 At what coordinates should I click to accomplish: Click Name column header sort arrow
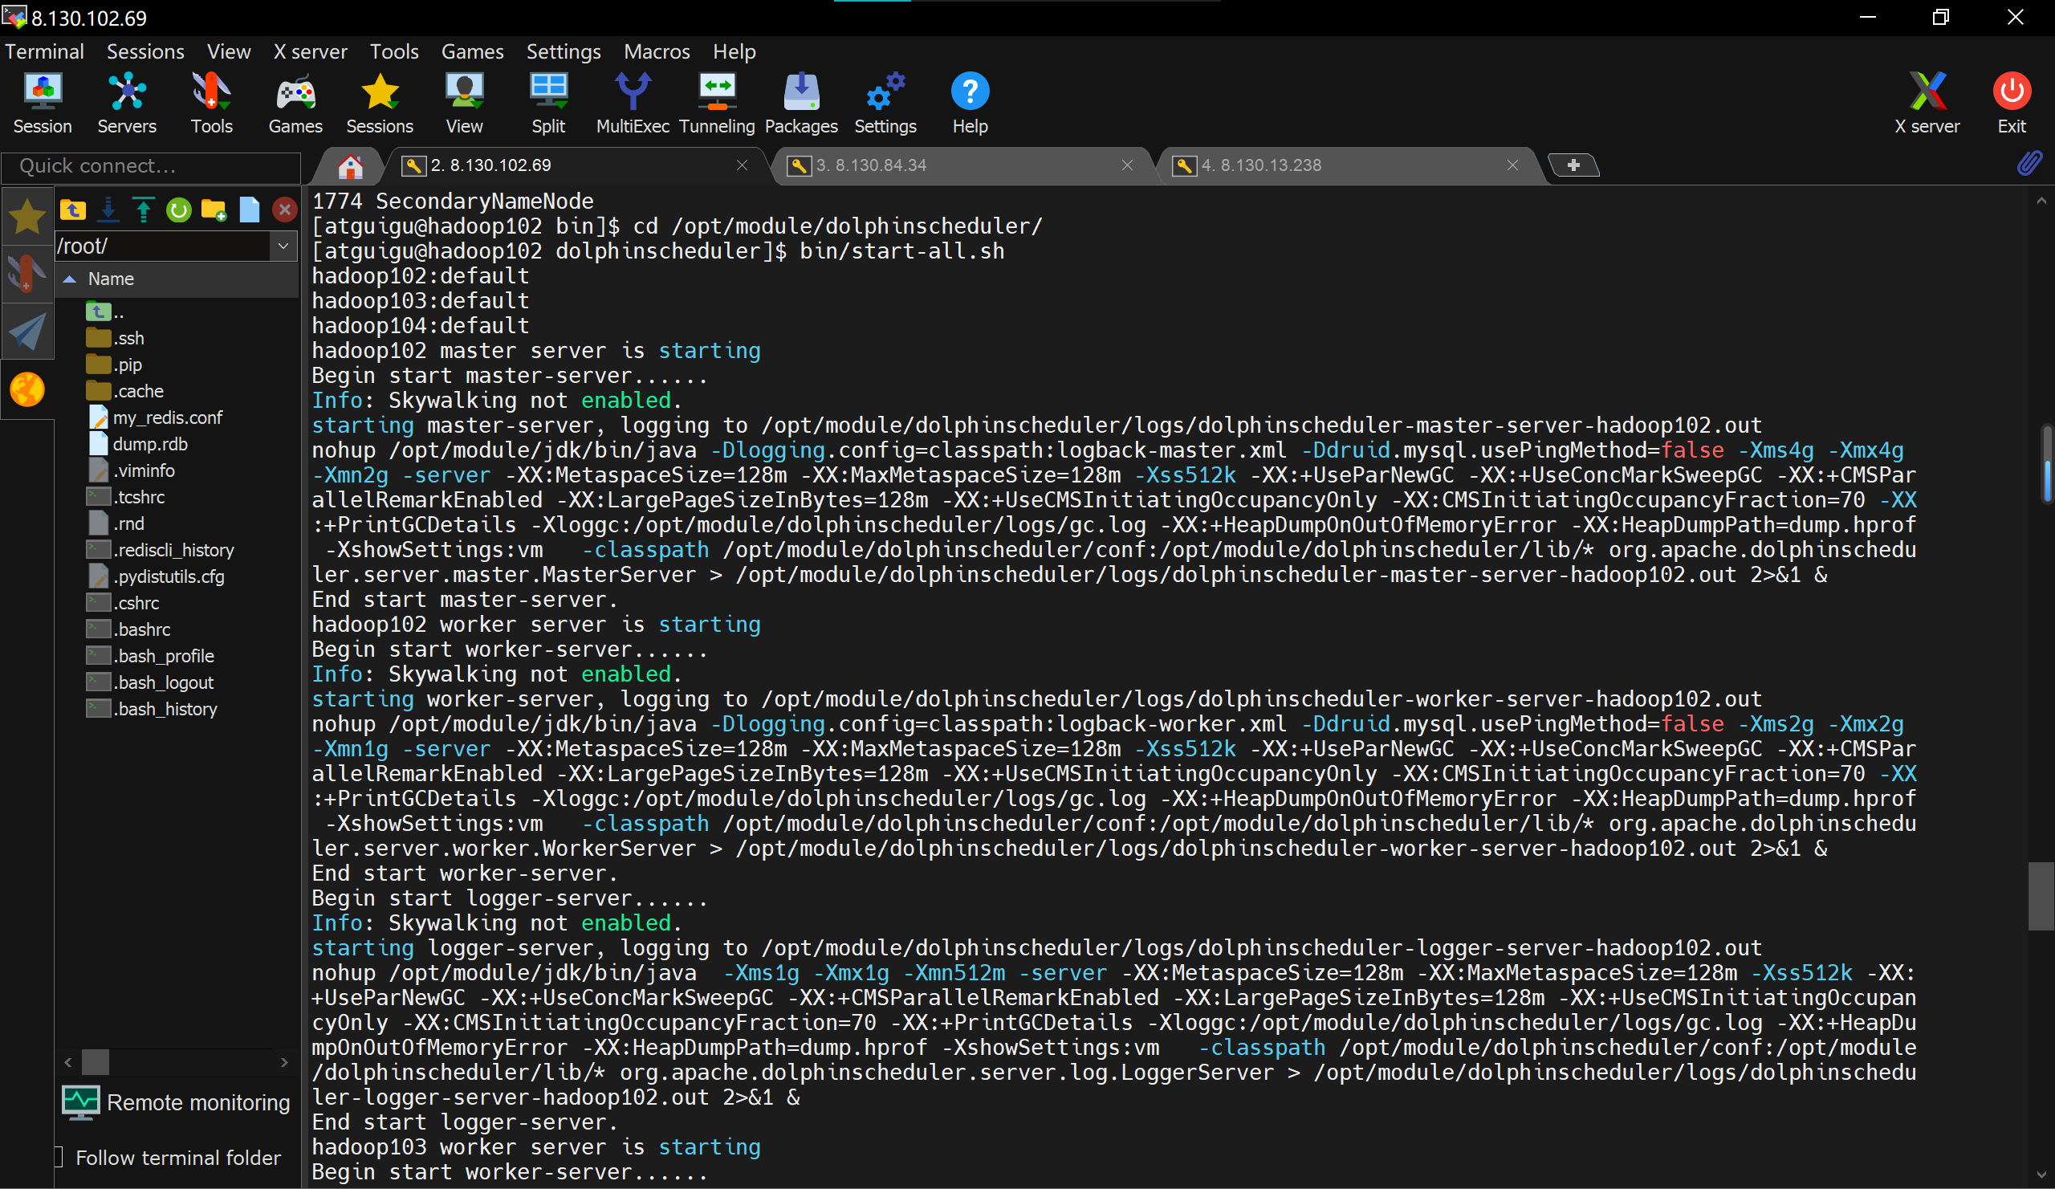click(70, 279)
